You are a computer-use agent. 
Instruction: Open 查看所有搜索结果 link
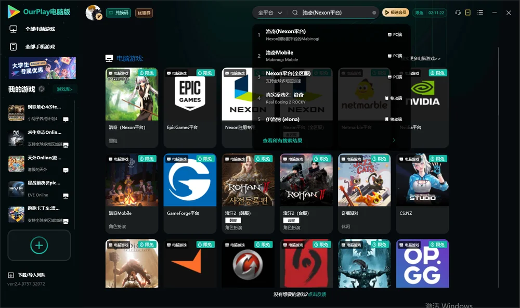[x=282, y=140]
